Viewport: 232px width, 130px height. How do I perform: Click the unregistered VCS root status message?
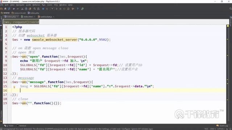point(78,129)
